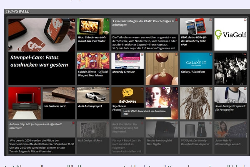Viewport: 250px width, 167px height.
Task: Click the black-and-white concert crowd photo
Action: [230, 69]
